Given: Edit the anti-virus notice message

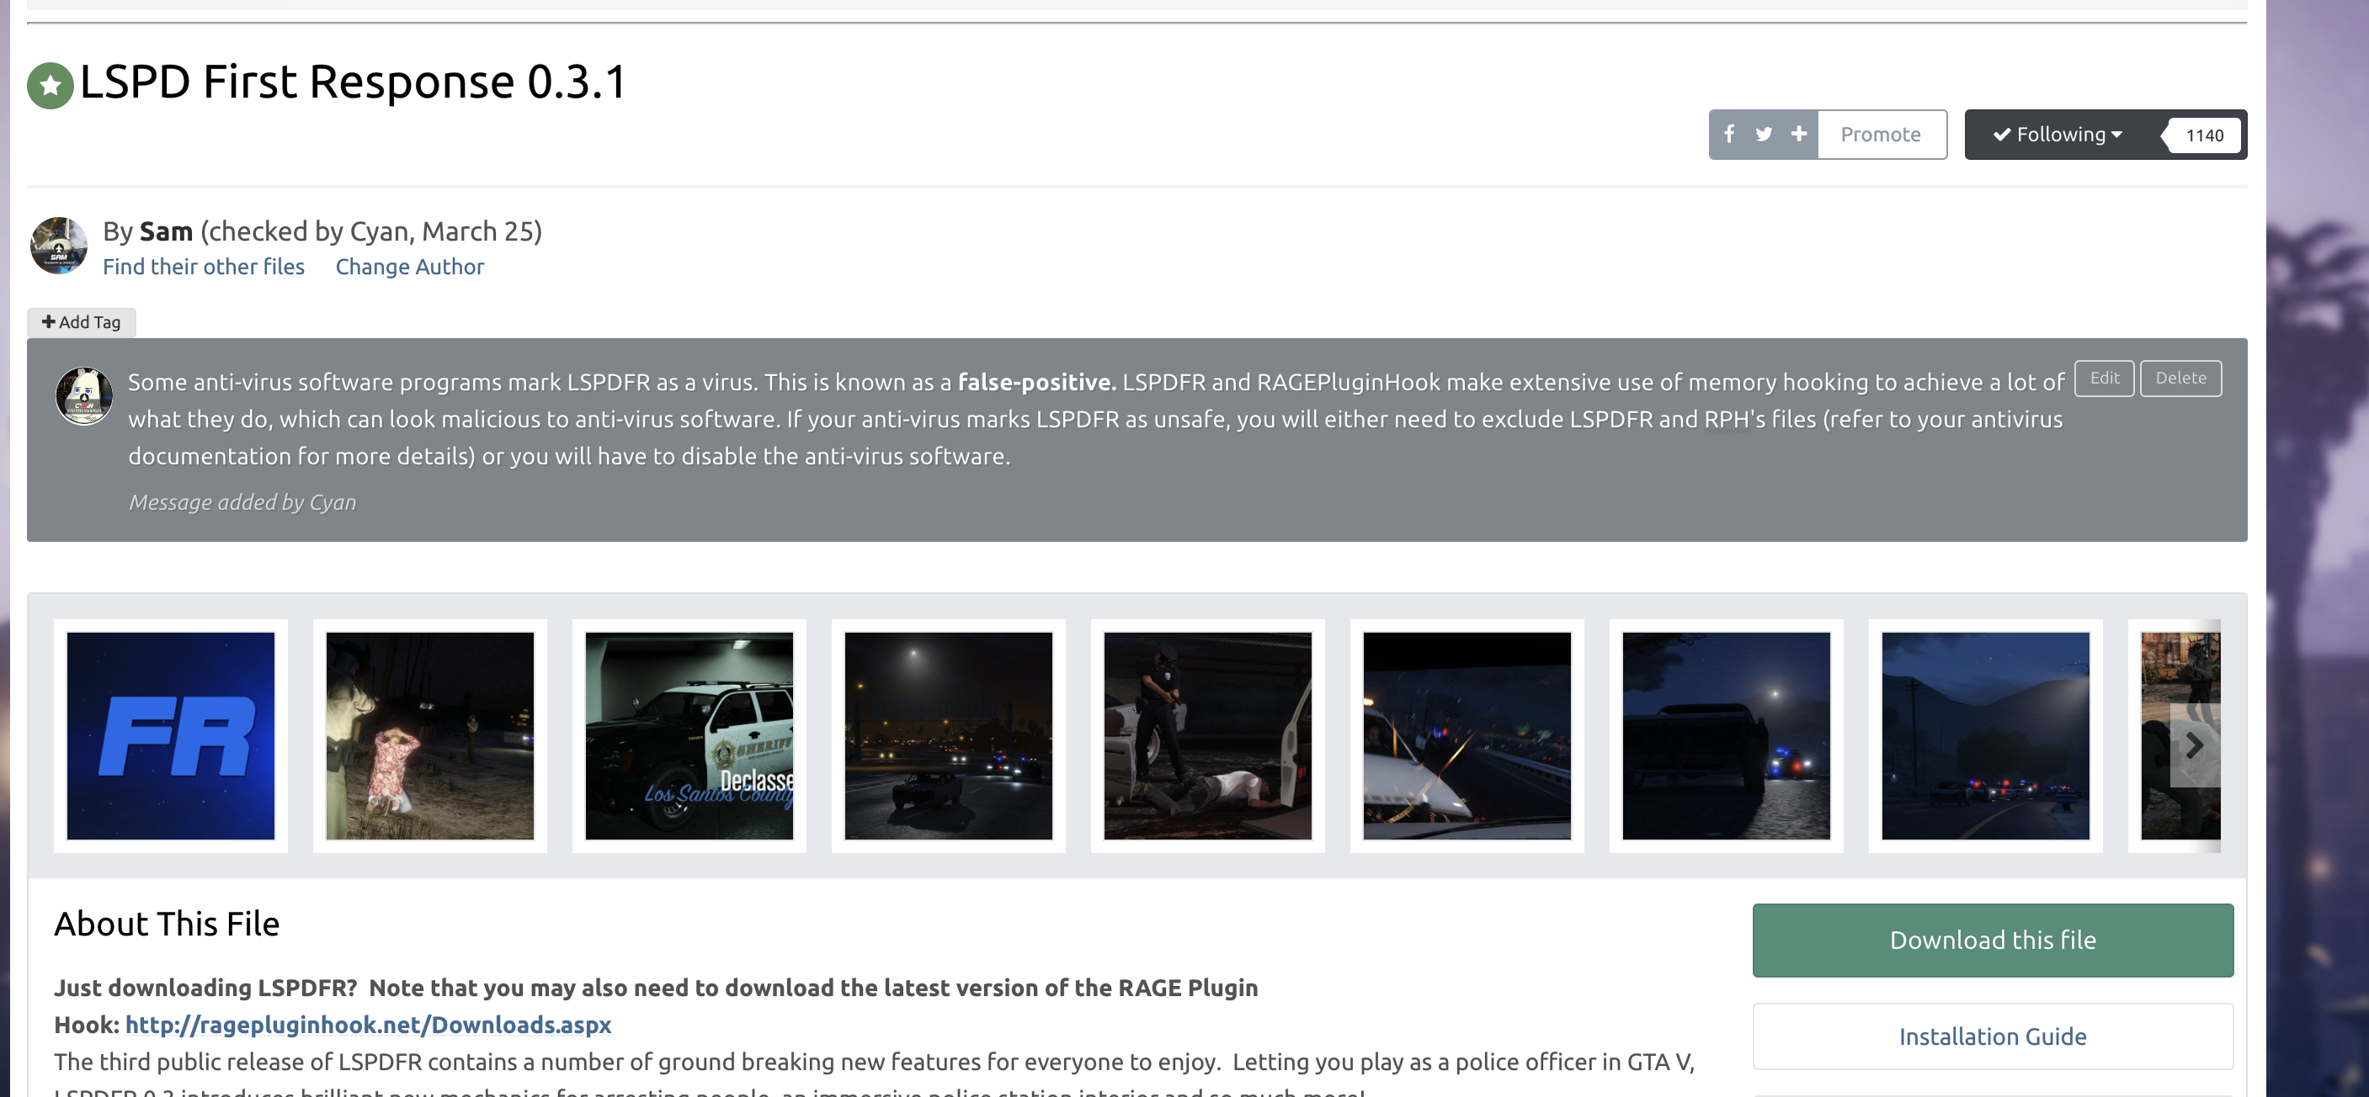Looking at the screenshot, I should 2104,378.
